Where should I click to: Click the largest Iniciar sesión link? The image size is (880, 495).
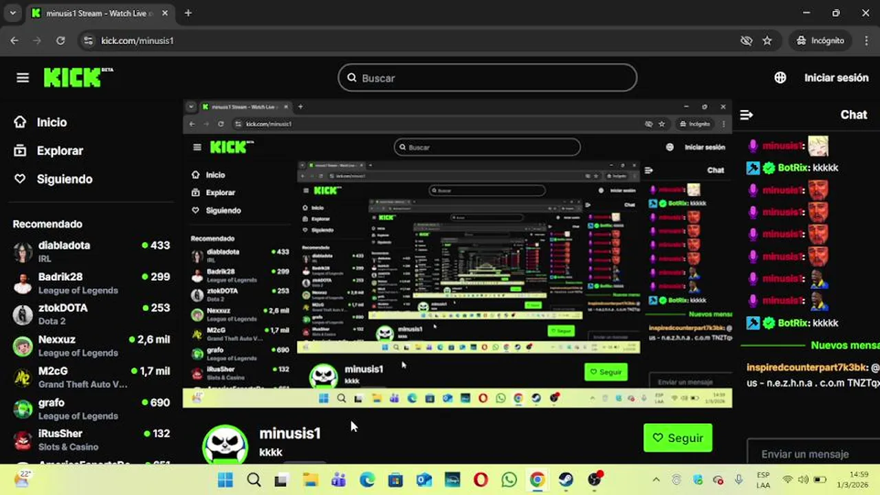(x=836, y=78)
